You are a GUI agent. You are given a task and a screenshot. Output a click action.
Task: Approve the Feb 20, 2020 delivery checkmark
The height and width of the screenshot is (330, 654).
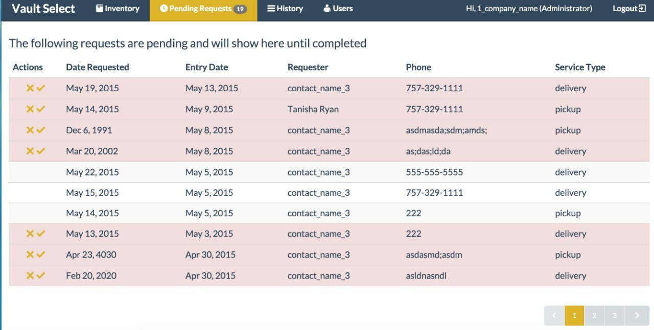click(41, 275)
